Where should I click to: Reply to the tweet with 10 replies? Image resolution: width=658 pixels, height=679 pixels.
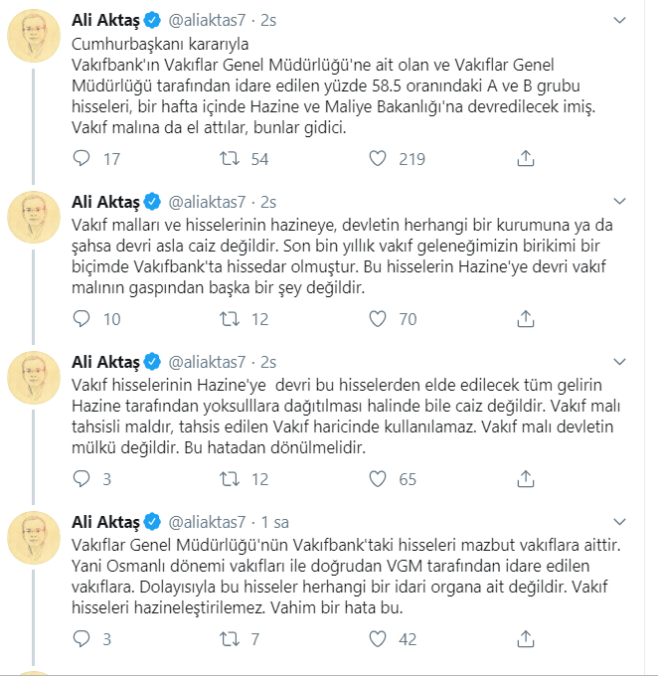click(84, 319)
